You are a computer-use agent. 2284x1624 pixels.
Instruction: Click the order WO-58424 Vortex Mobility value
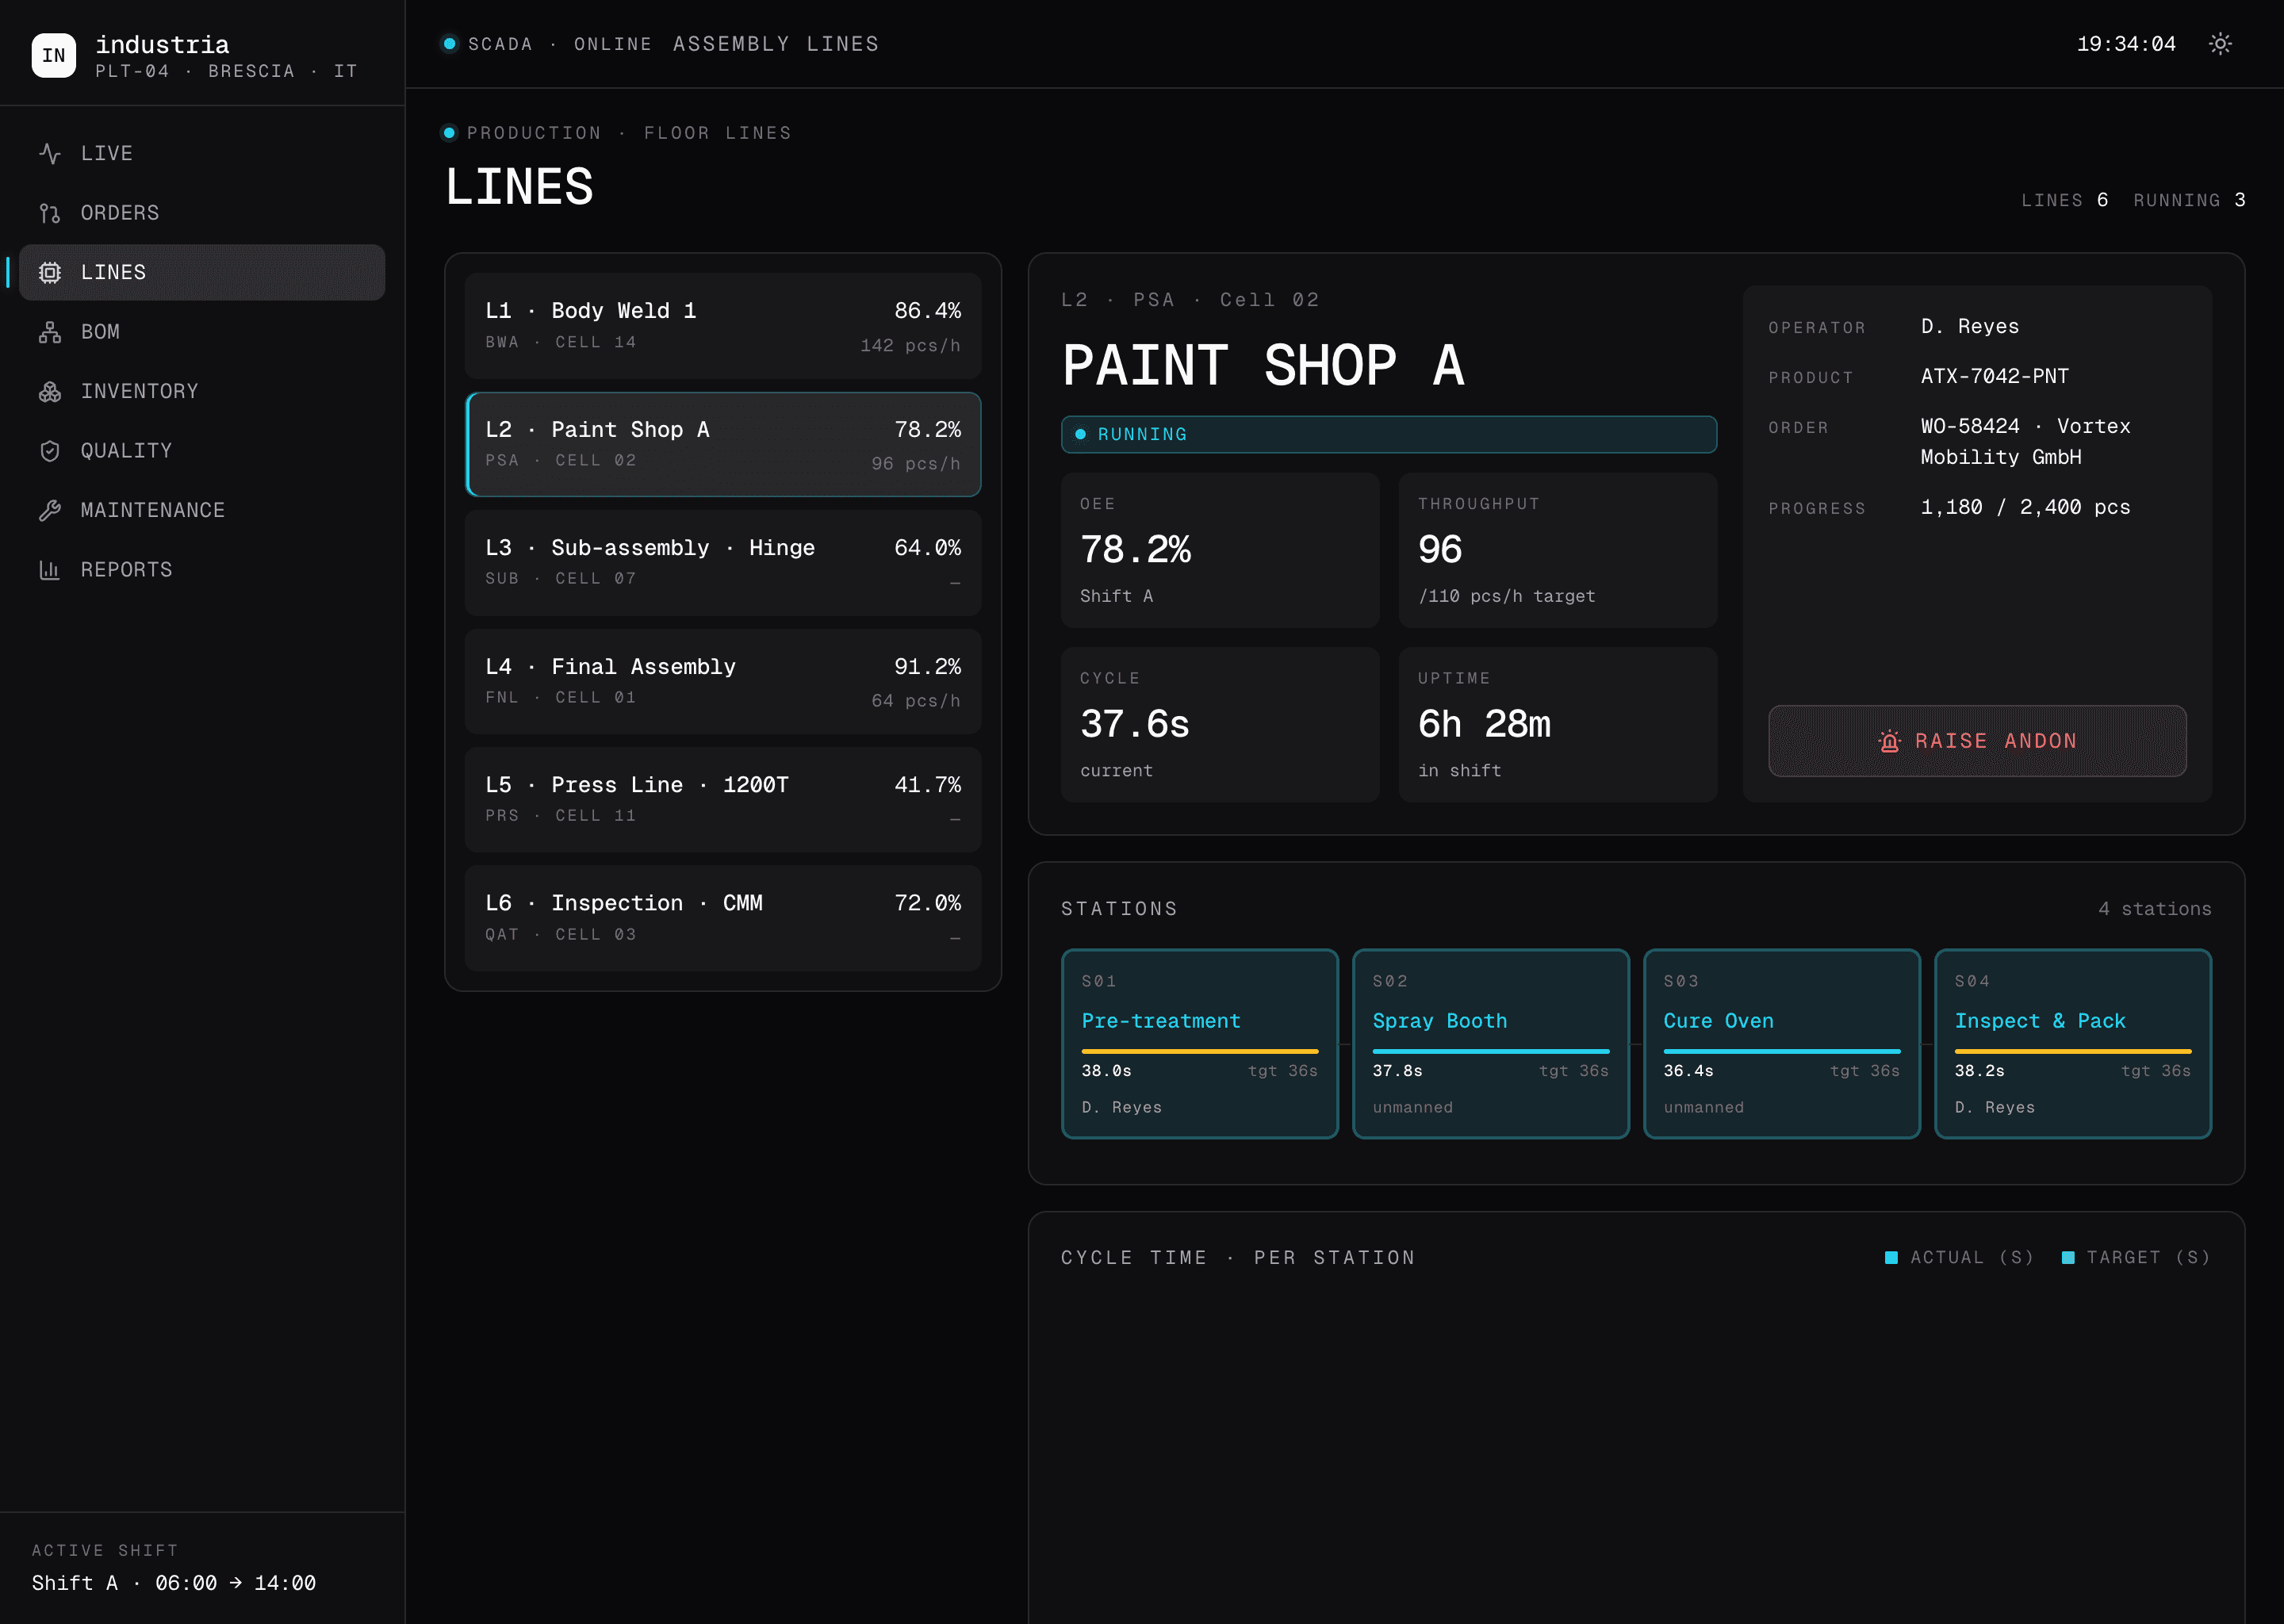point(2025,442)
